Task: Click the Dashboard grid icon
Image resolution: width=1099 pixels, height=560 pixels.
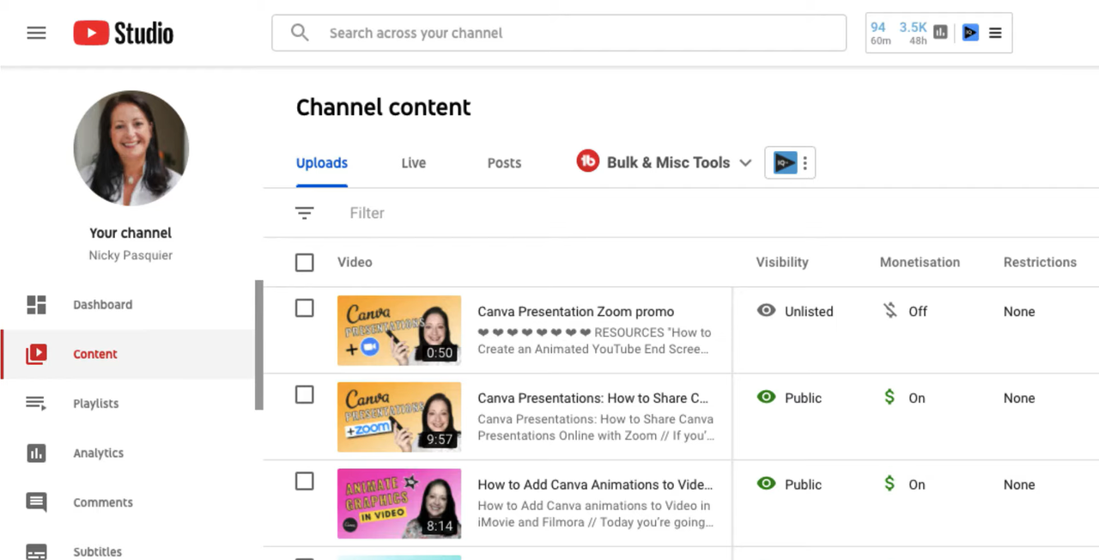Action: point(36,305)
